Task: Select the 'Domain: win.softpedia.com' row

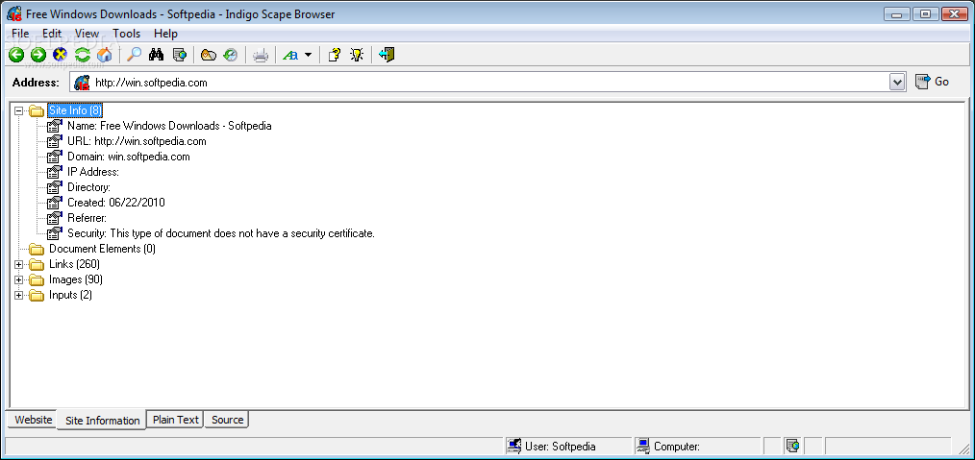Action: coord(129,157)
